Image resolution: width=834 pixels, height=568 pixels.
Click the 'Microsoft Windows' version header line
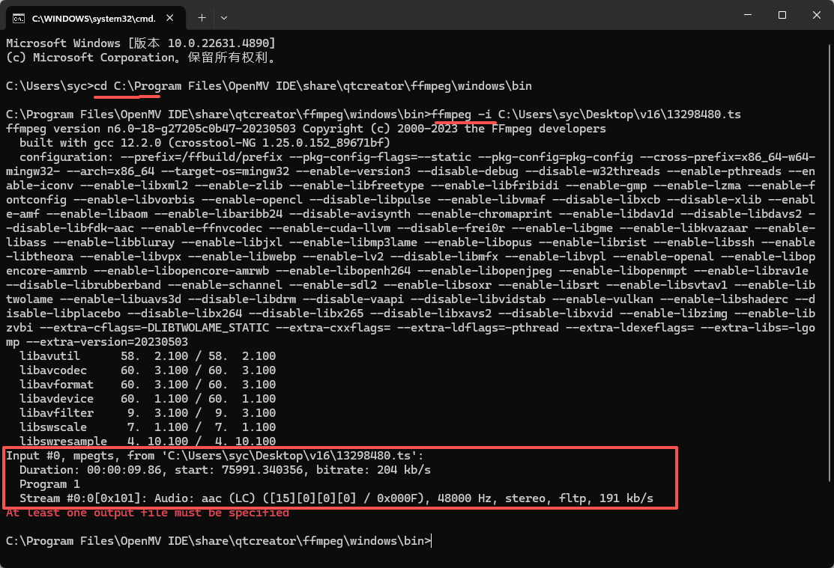pos(141,43)
